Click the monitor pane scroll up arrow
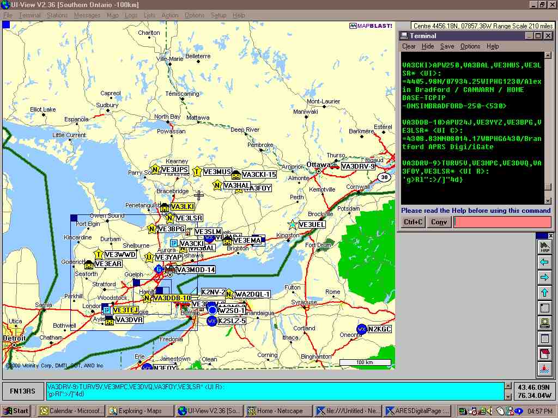The image size is (558, 418). (x=508, y=386)
